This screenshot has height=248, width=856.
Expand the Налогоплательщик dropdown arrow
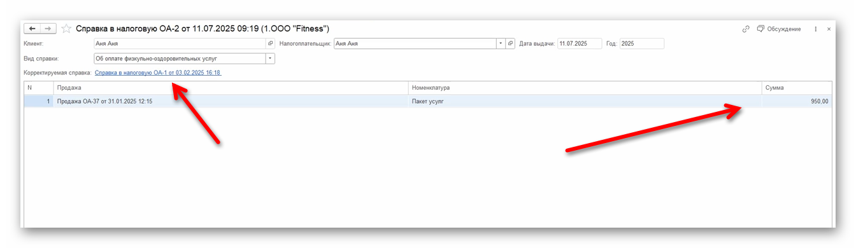(x=501, y=43)
